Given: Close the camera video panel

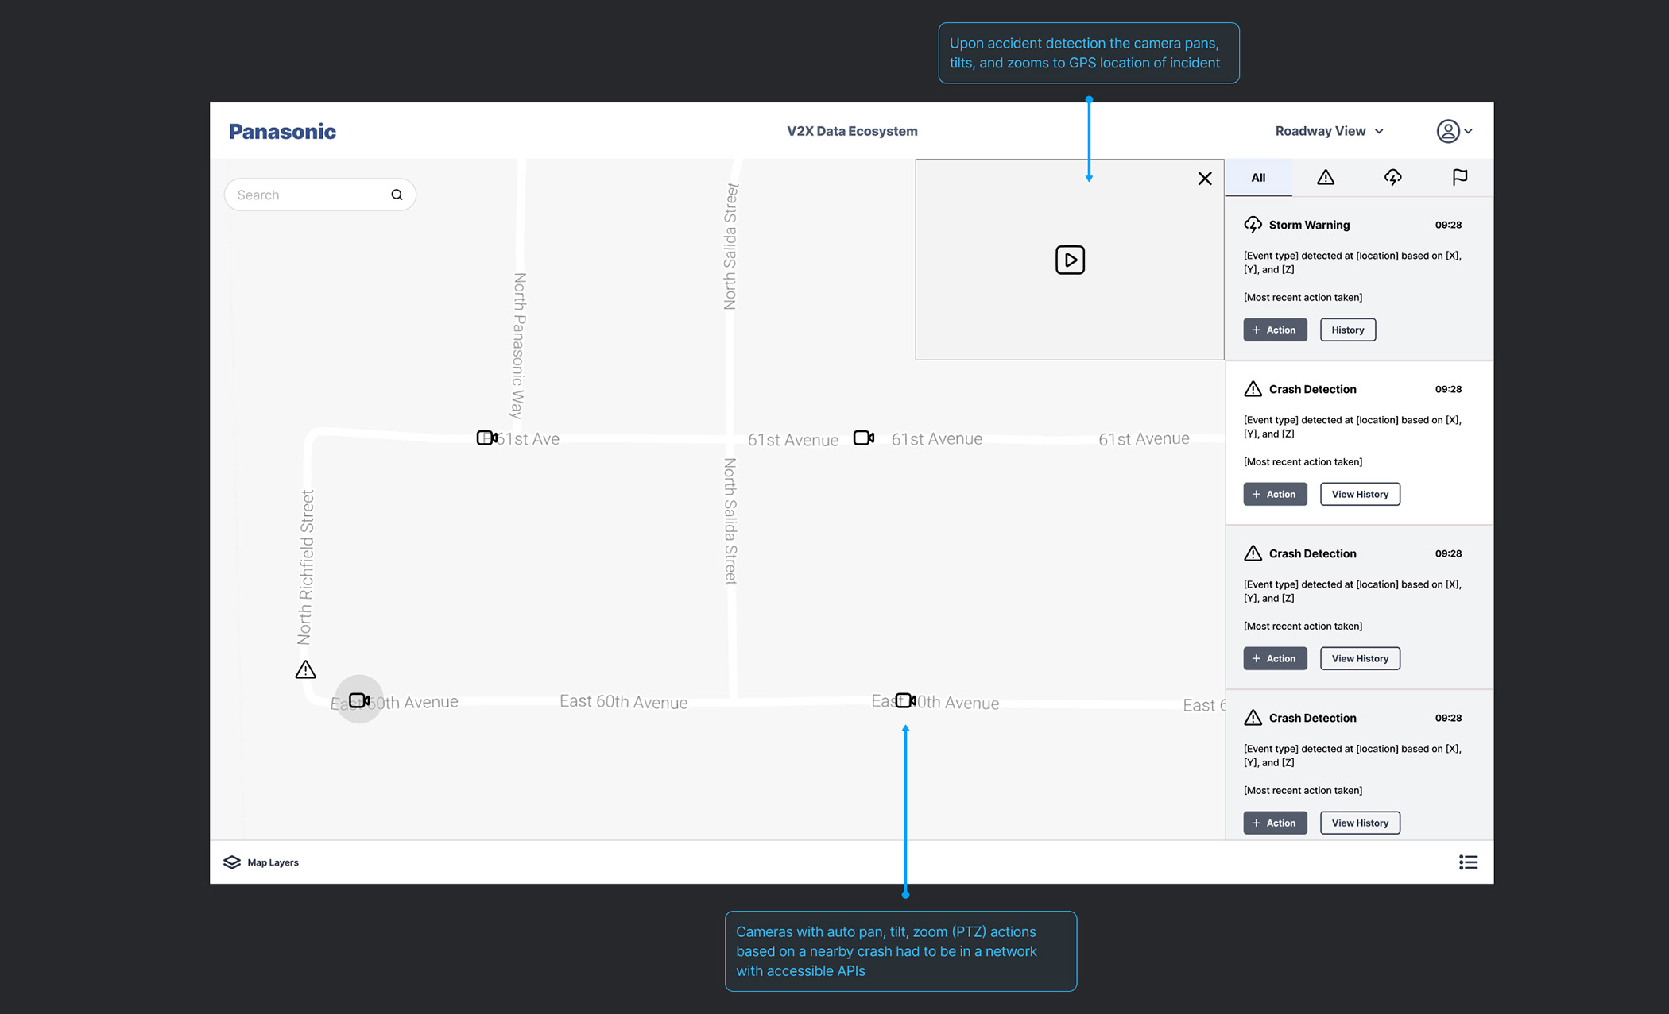Looking at the screenshot, I should (1204, 179).
